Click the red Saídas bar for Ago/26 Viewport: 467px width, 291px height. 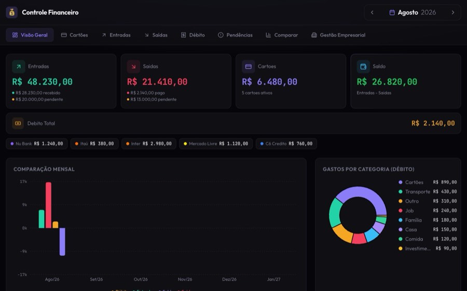[x=48, y=205]
